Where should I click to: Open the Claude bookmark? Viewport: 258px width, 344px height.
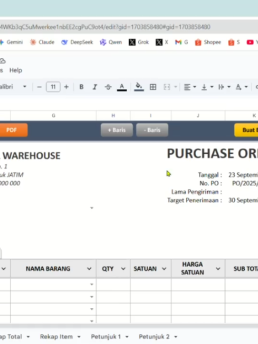[x=42, y=42]
